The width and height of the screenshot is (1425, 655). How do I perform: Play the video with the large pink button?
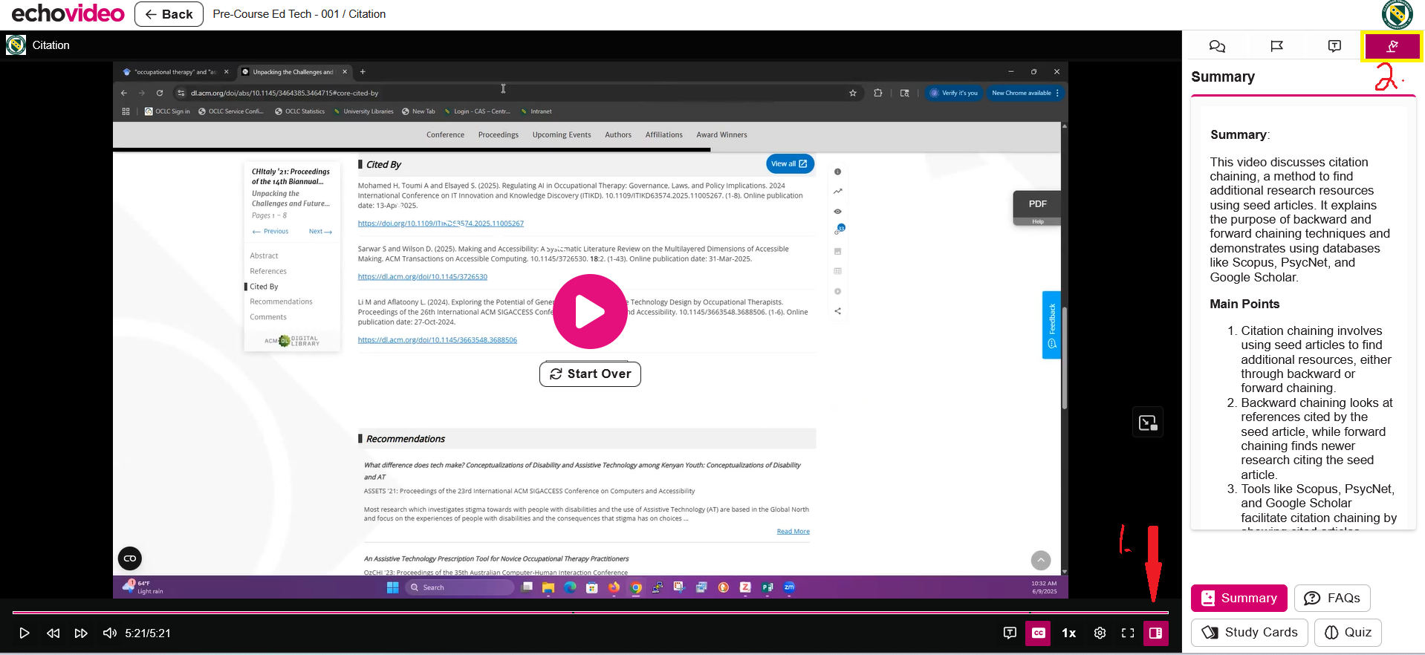(590, 312)
